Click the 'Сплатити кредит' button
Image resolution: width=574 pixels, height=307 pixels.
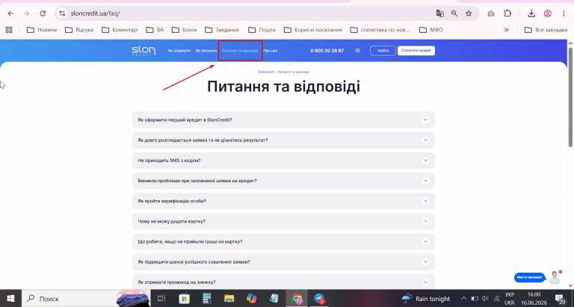pos(416,51)
